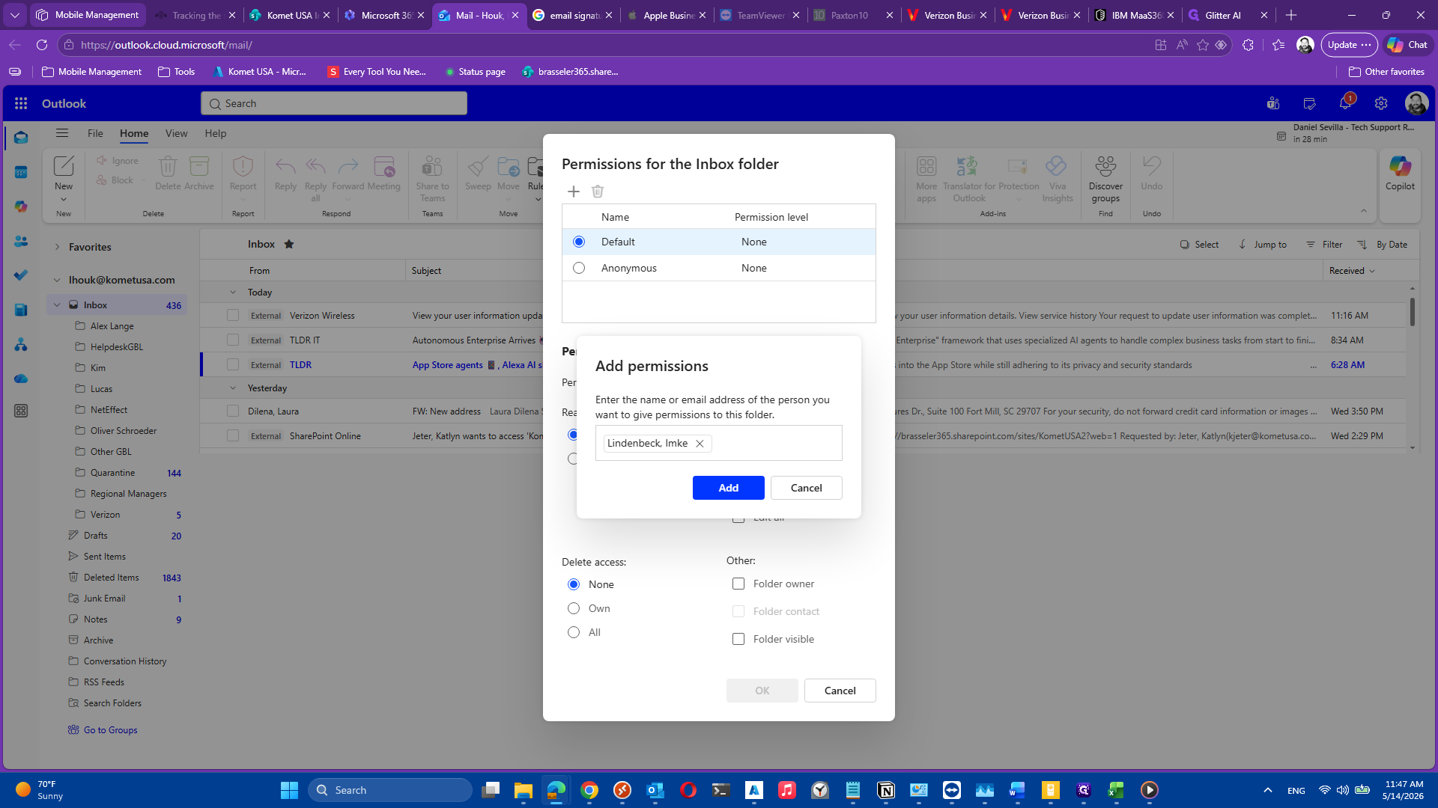Image resolution: width=1438 pixels, height=808 pixels.
Task: Click the New mail icon
Action: click(x=64, y=165)
